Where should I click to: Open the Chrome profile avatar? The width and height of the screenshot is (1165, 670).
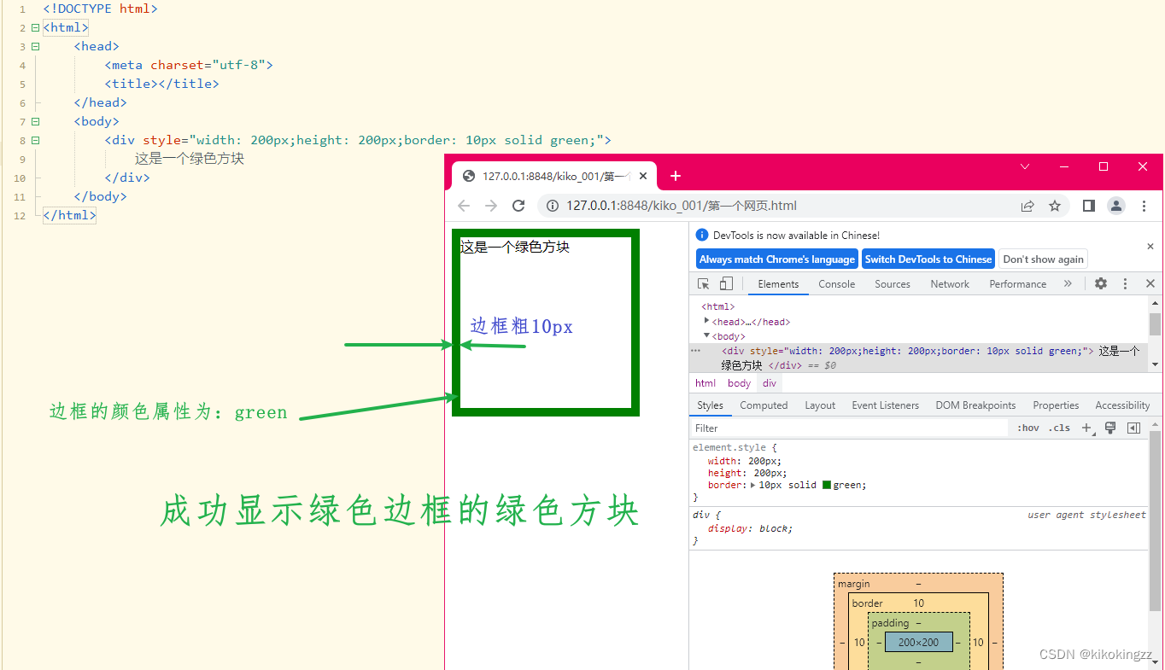[1116, 206]
